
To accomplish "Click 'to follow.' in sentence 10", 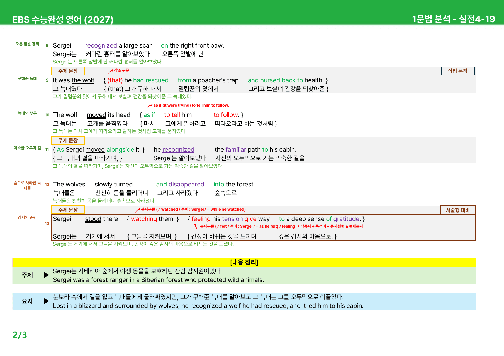I will pyautogui.click(x=227, y=115).
